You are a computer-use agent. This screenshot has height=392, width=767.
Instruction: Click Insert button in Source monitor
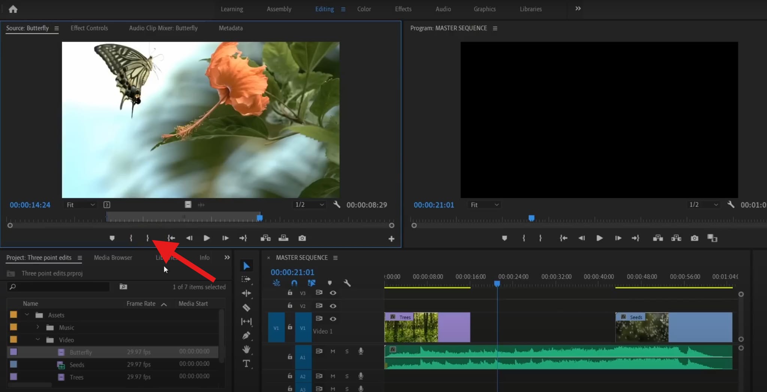(266, 238)
